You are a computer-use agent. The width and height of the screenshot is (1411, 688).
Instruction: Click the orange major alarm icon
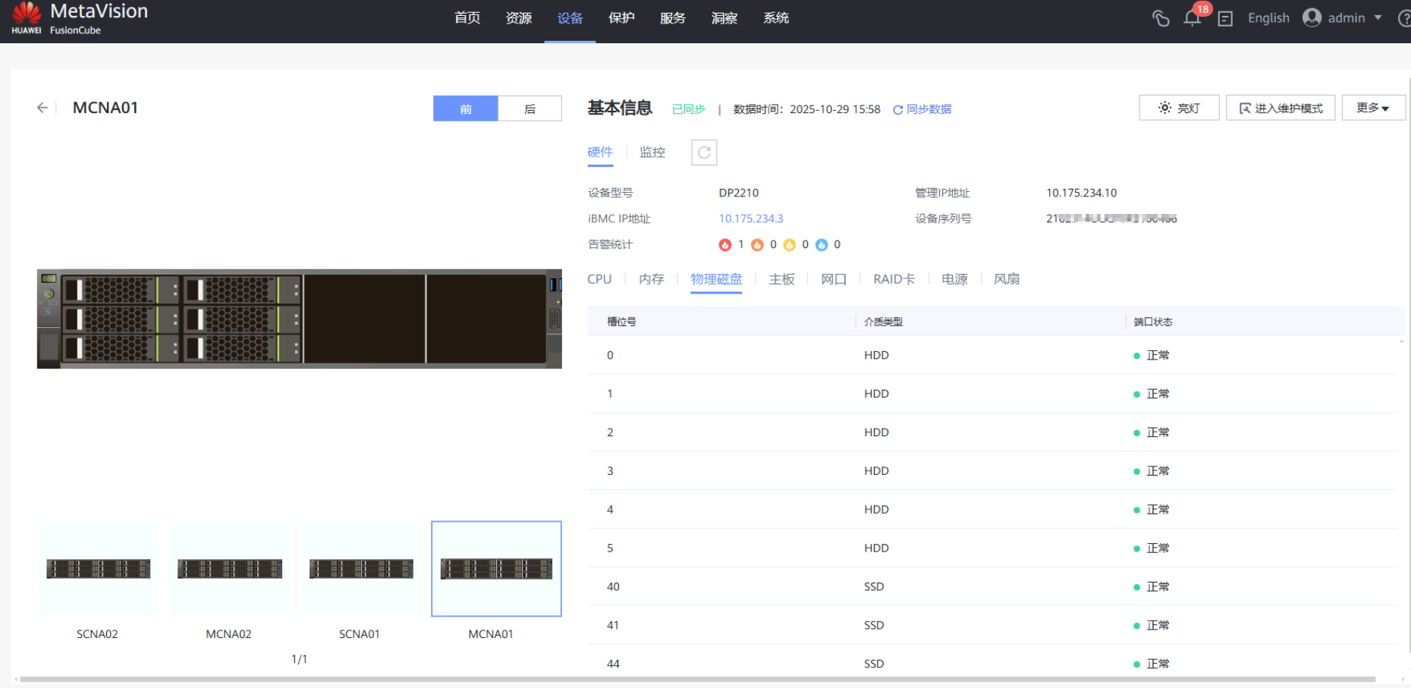click(x=757, y=244)
